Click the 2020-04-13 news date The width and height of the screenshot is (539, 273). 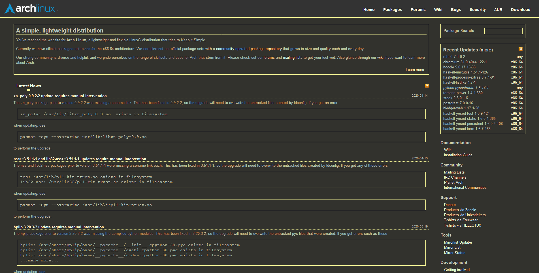(420, 159)
